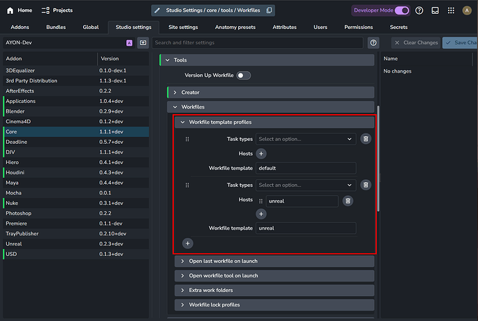Select the Applications addon row
478x321 pixels.
click(76, 101)
